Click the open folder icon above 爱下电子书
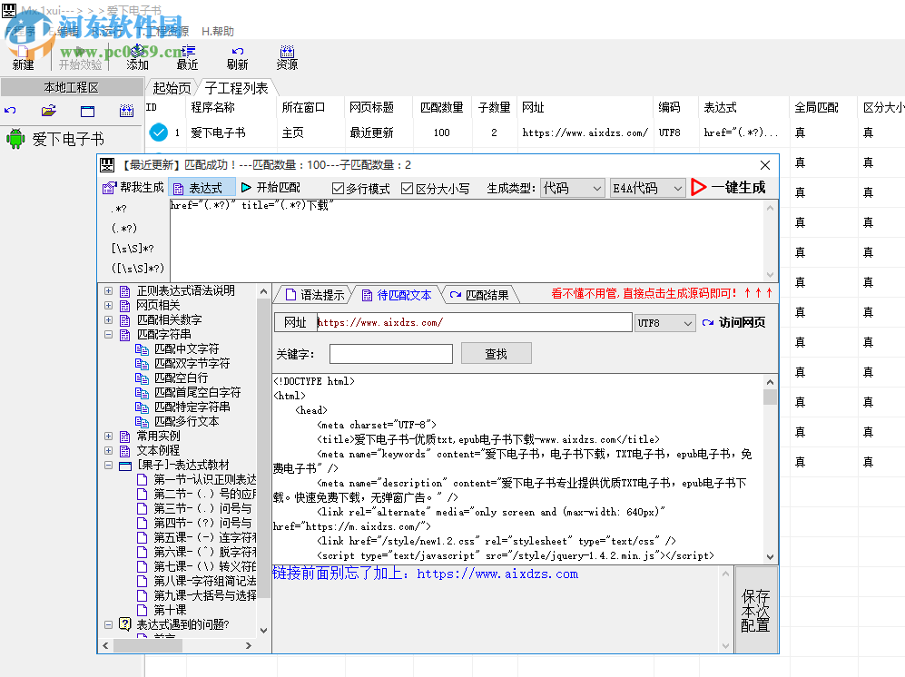905x677 pixels. 48,110
